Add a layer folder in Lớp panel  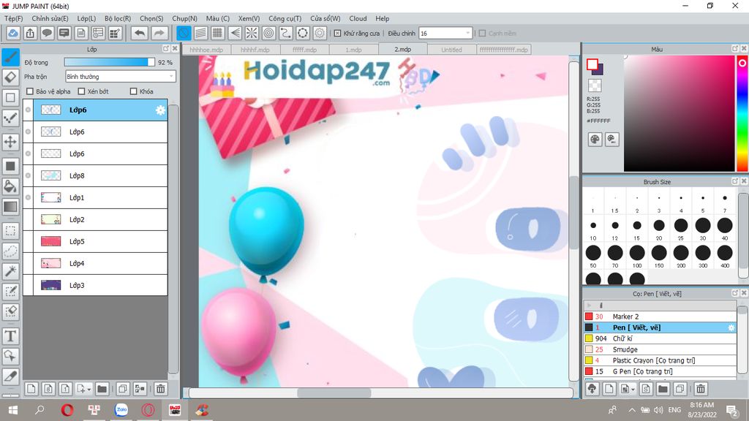click(x=102, y=389)
